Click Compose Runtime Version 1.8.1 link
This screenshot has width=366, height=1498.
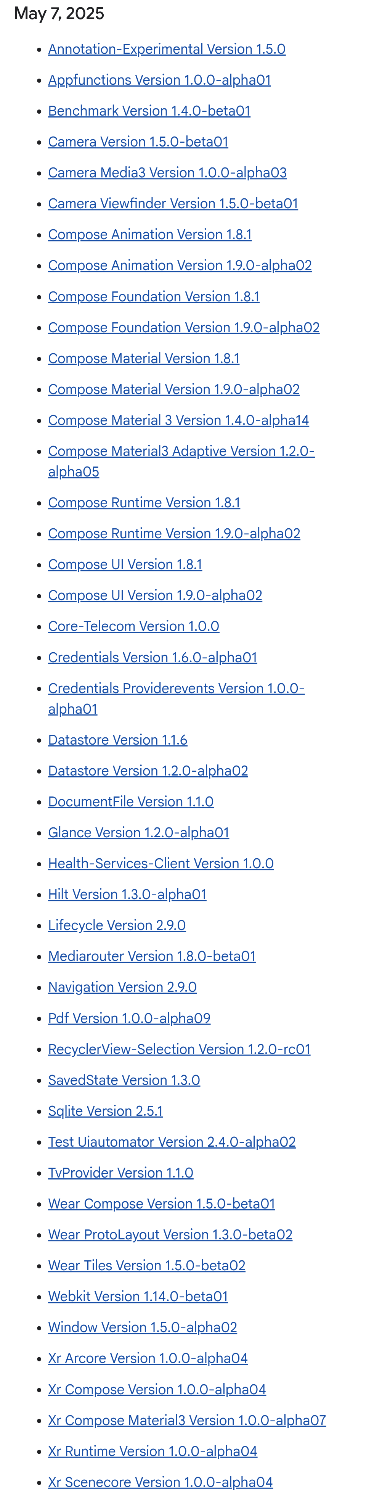click(144, 502)
